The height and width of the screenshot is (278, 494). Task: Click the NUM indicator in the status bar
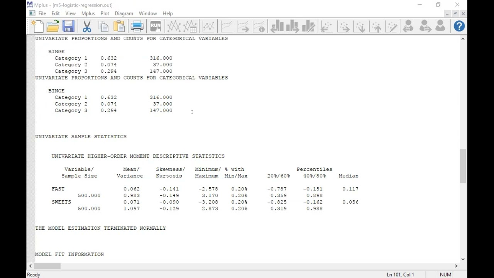click(445, 275)
